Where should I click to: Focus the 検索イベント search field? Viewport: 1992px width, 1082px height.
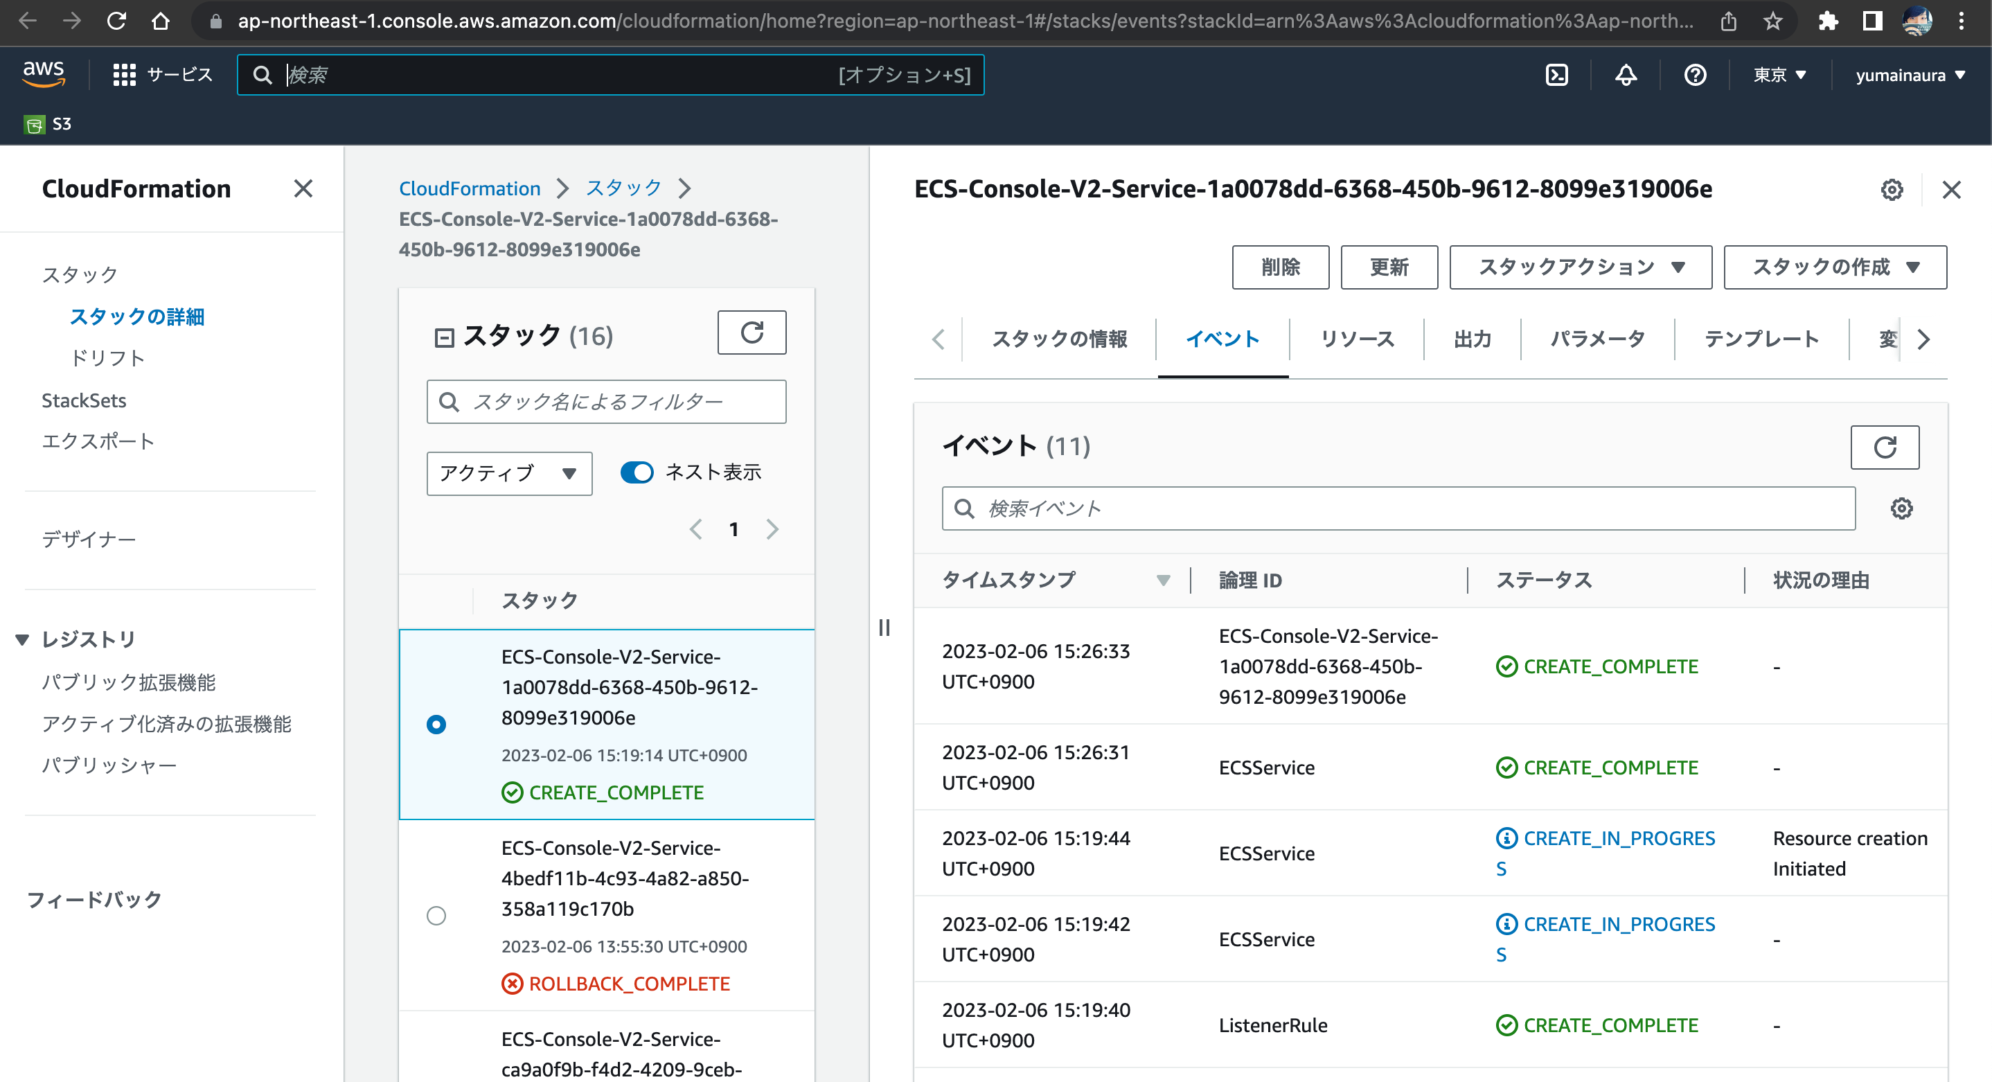click(x=1398, y=508)
